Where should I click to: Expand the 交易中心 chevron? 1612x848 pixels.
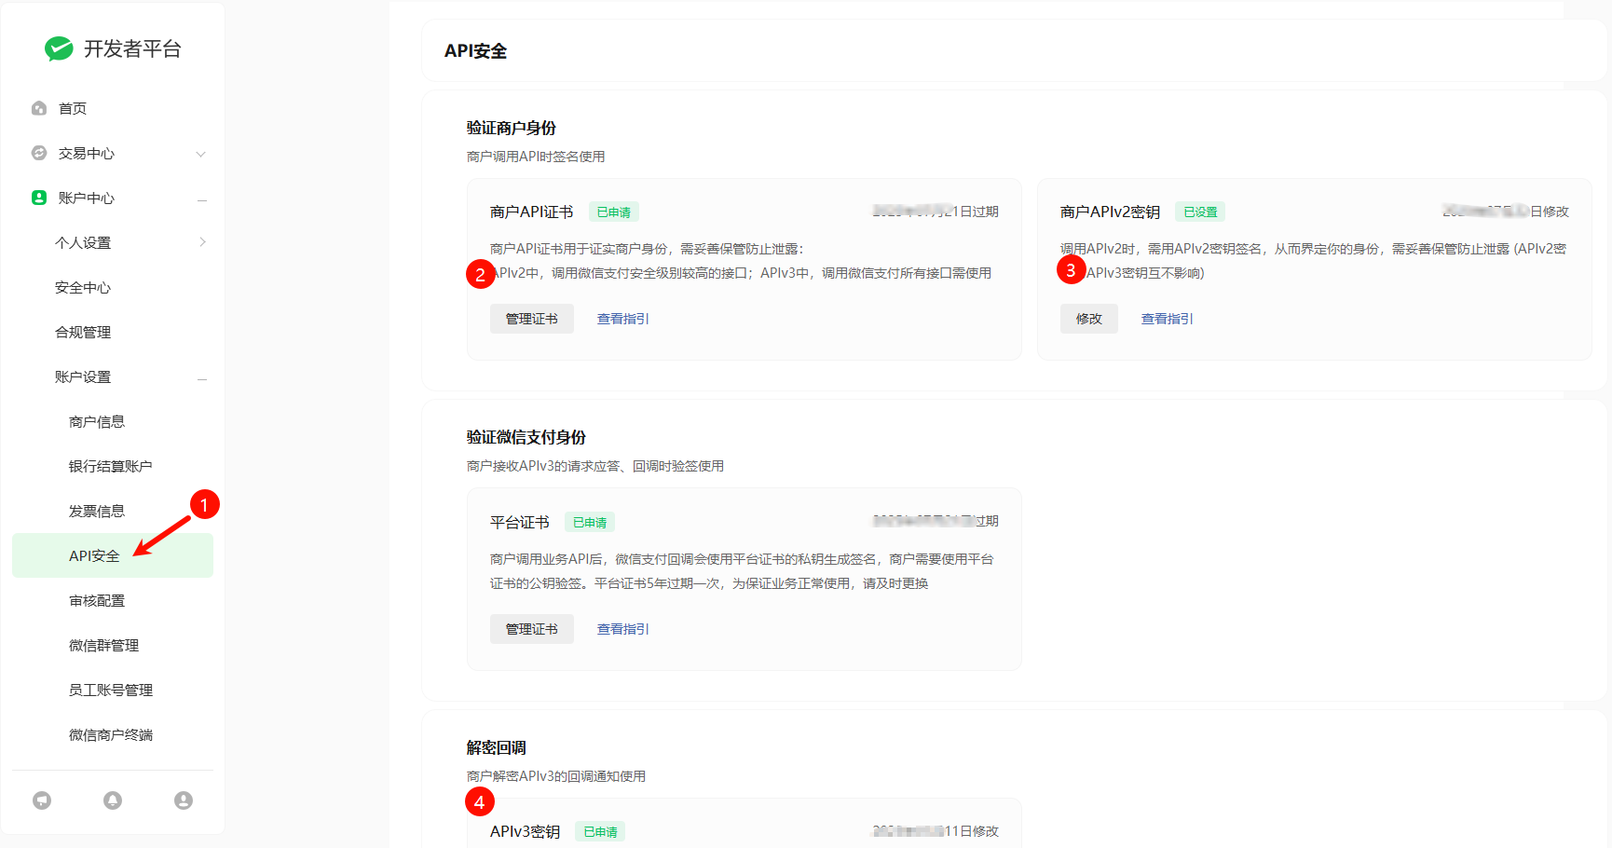click(200, 154)
